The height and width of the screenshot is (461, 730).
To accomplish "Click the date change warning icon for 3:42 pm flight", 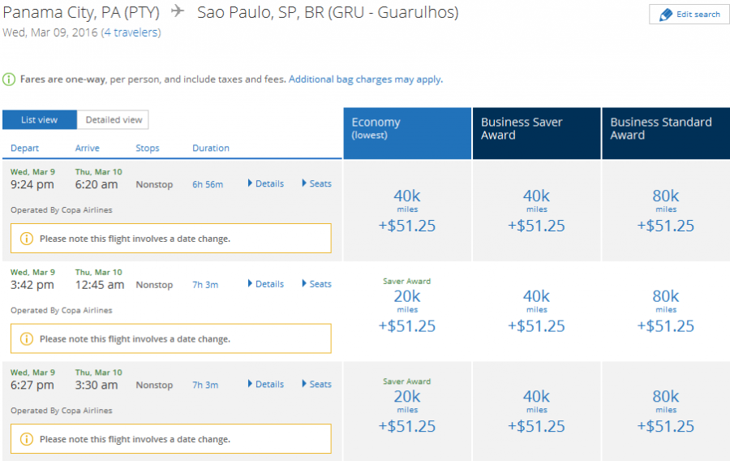I will (26, 338).
